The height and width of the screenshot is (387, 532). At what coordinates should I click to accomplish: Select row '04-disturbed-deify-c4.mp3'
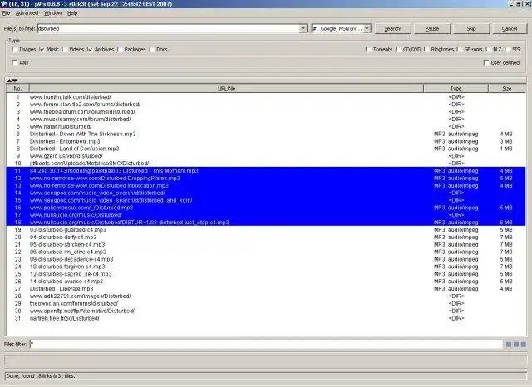[x=266, y=238]
